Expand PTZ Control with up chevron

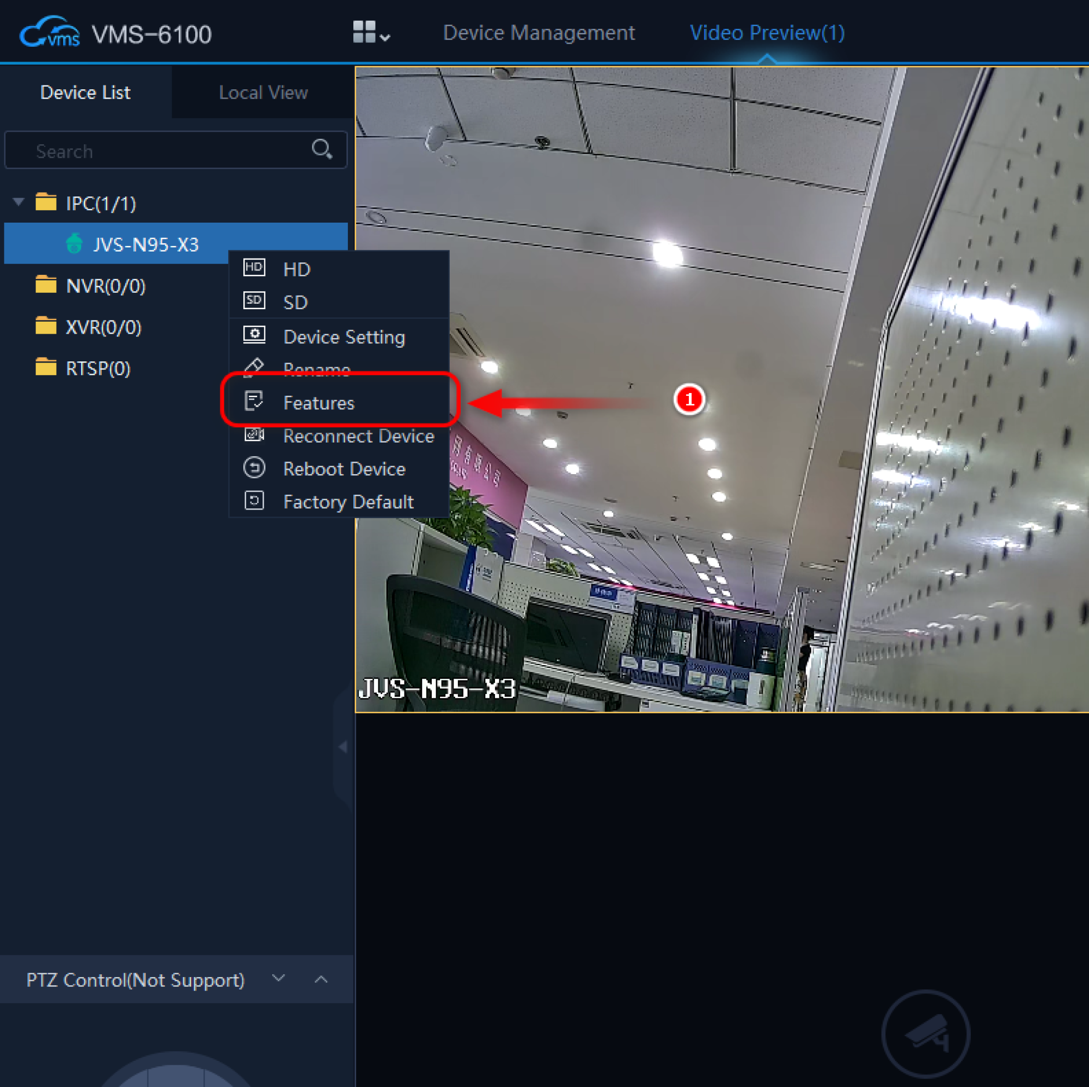[321, 979]
